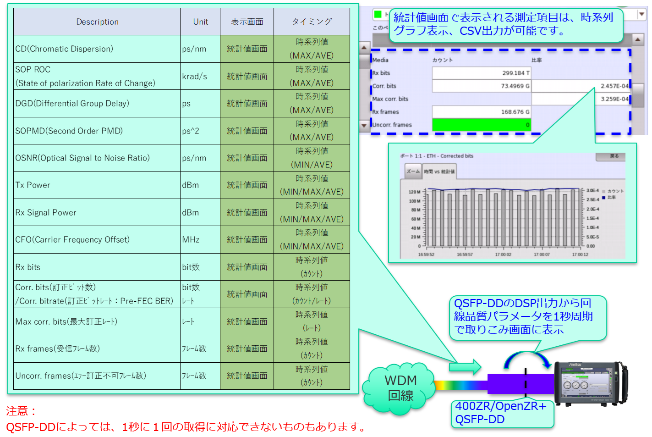
Task: Click the blue 比率 legend swatch
Action: pos(604,198)
